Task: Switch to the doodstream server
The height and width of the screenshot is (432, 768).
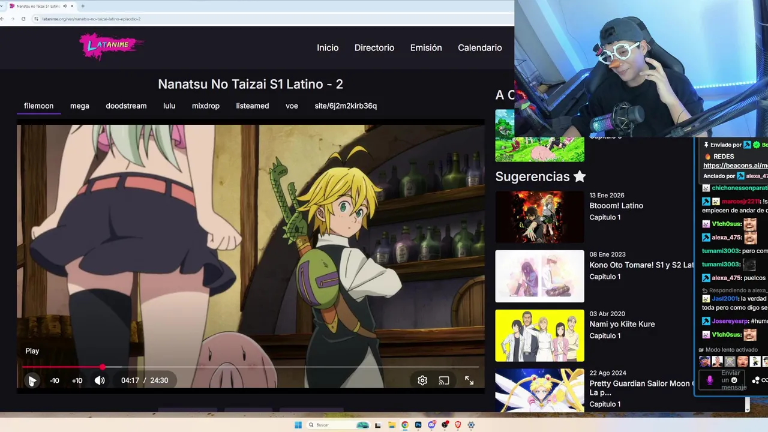Action: (126, 106)
